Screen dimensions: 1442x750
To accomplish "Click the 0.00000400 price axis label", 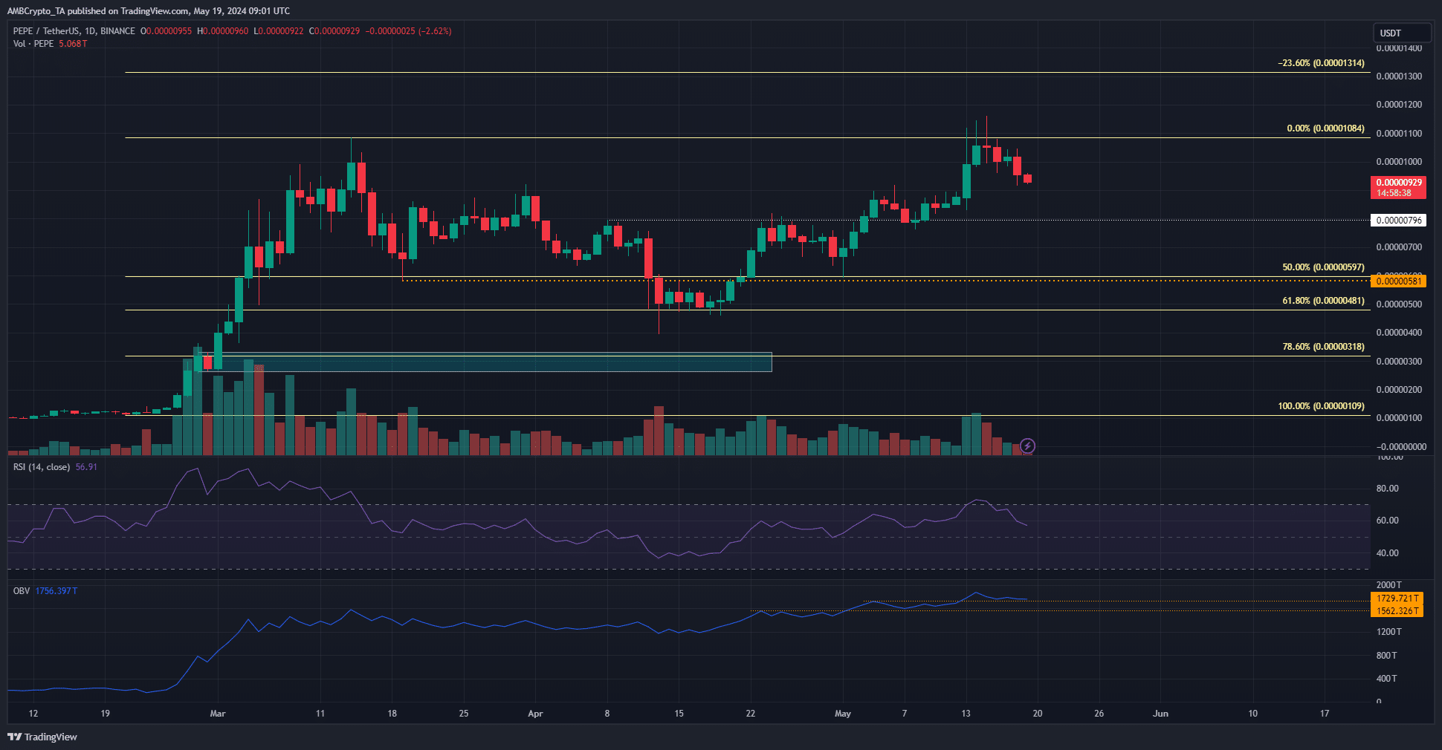I will pos(1399,333).
